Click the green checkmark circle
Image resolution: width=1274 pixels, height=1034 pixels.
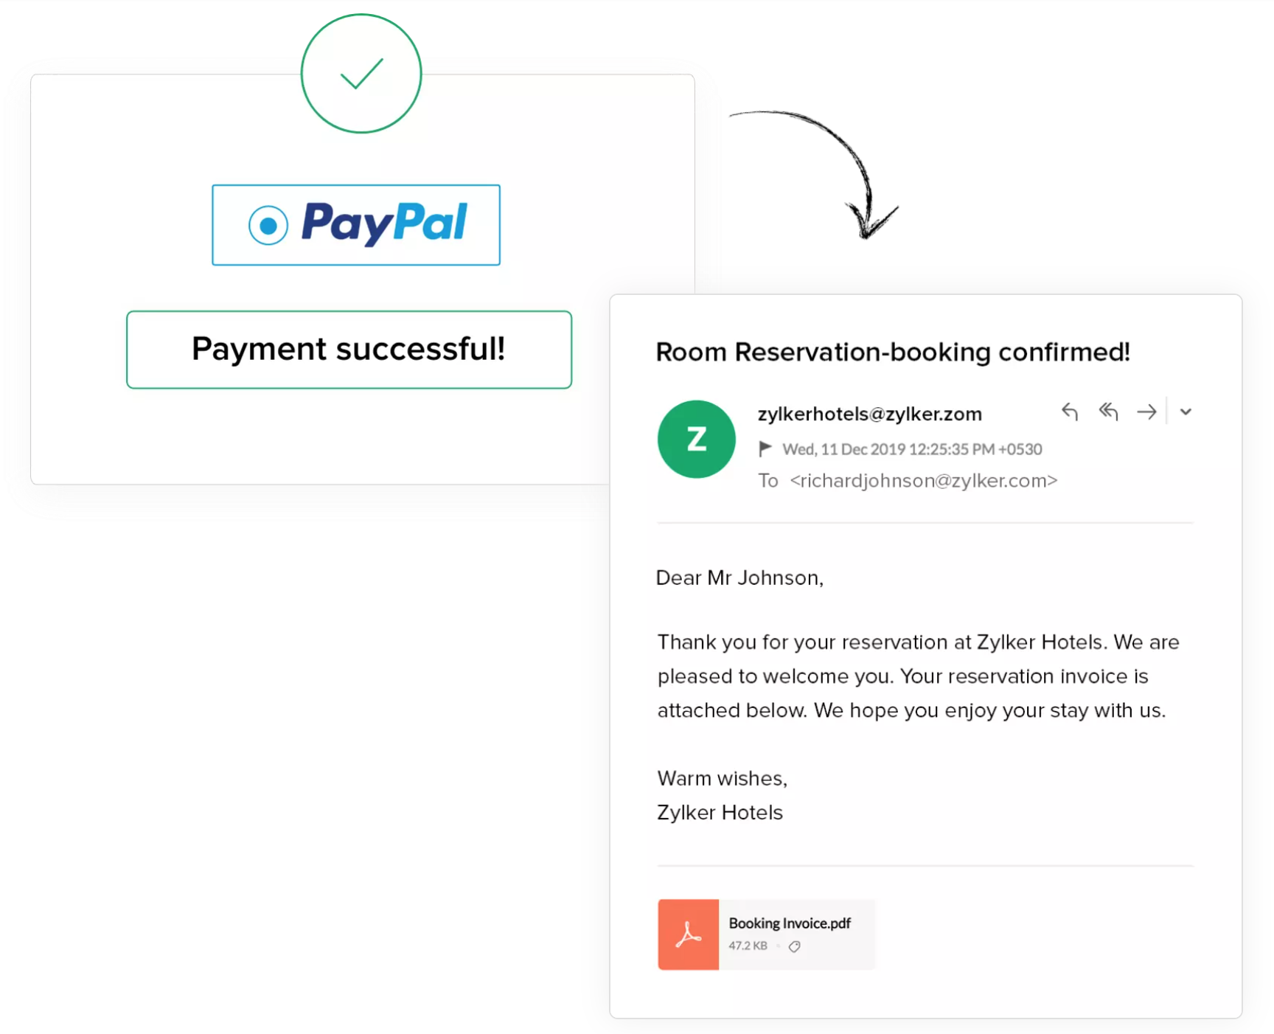pyautogui.click(x=361, y=74)
